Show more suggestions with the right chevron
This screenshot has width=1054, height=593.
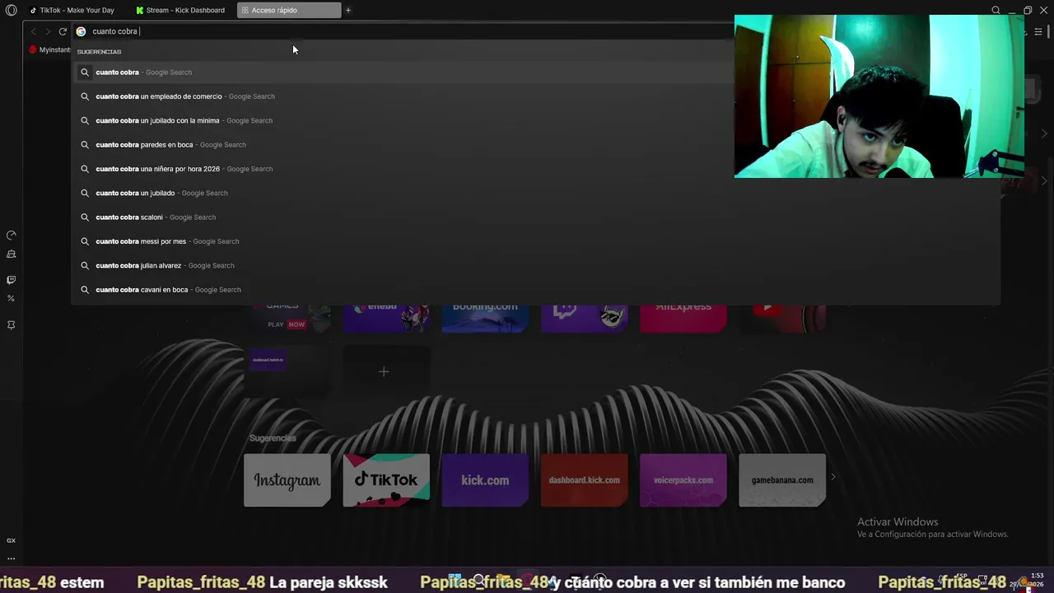click(x=833, y=477)
